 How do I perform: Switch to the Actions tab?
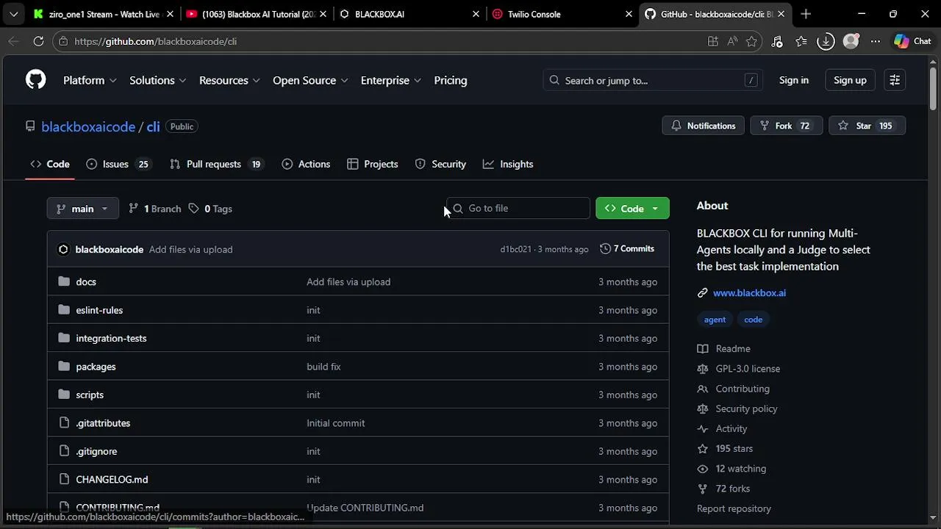click(x=306, y=164)
